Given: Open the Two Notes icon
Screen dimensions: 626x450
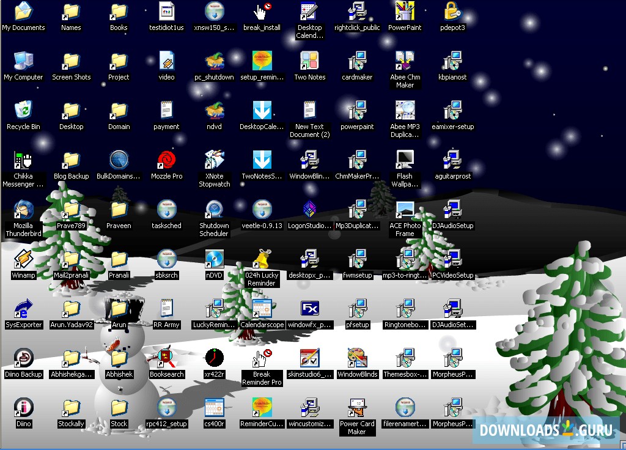Looking at the screenshot, I should click(309, 61).
